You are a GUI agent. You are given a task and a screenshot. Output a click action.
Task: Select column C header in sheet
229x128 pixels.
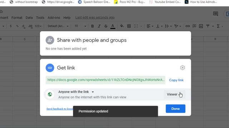25,39
